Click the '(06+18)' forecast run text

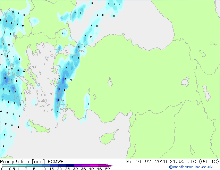click(x=209, y=162)
